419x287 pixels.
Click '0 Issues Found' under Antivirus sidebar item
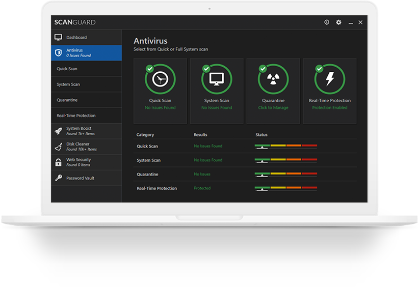coord(78,55)
